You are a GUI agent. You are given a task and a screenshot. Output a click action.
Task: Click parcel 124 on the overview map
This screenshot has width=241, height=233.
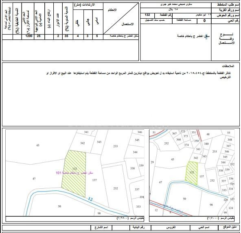pyautogui.click(x=231, y=208)
